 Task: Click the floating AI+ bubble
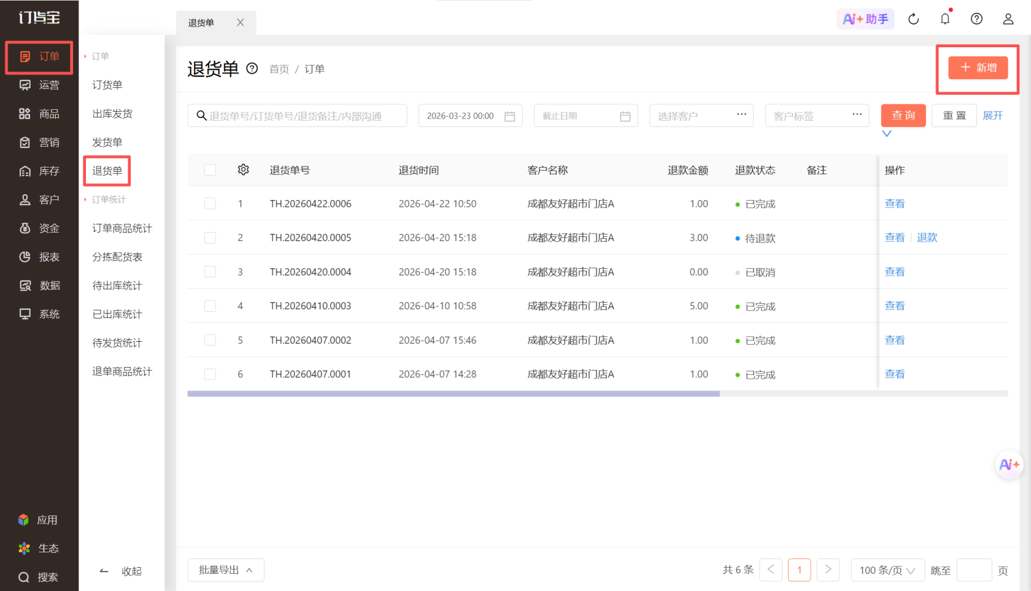click(x=1009, y=465)
